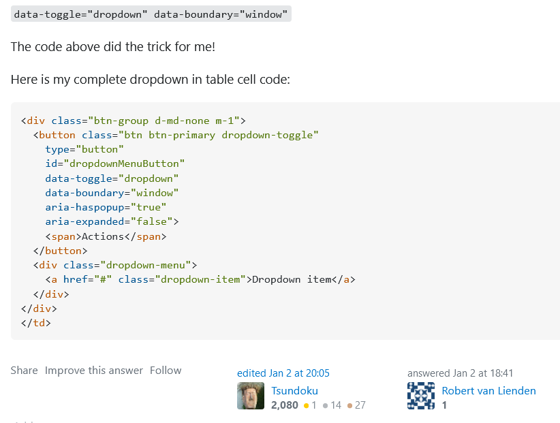
Task: Follow this answer for notifications
Action: [166, 370]
